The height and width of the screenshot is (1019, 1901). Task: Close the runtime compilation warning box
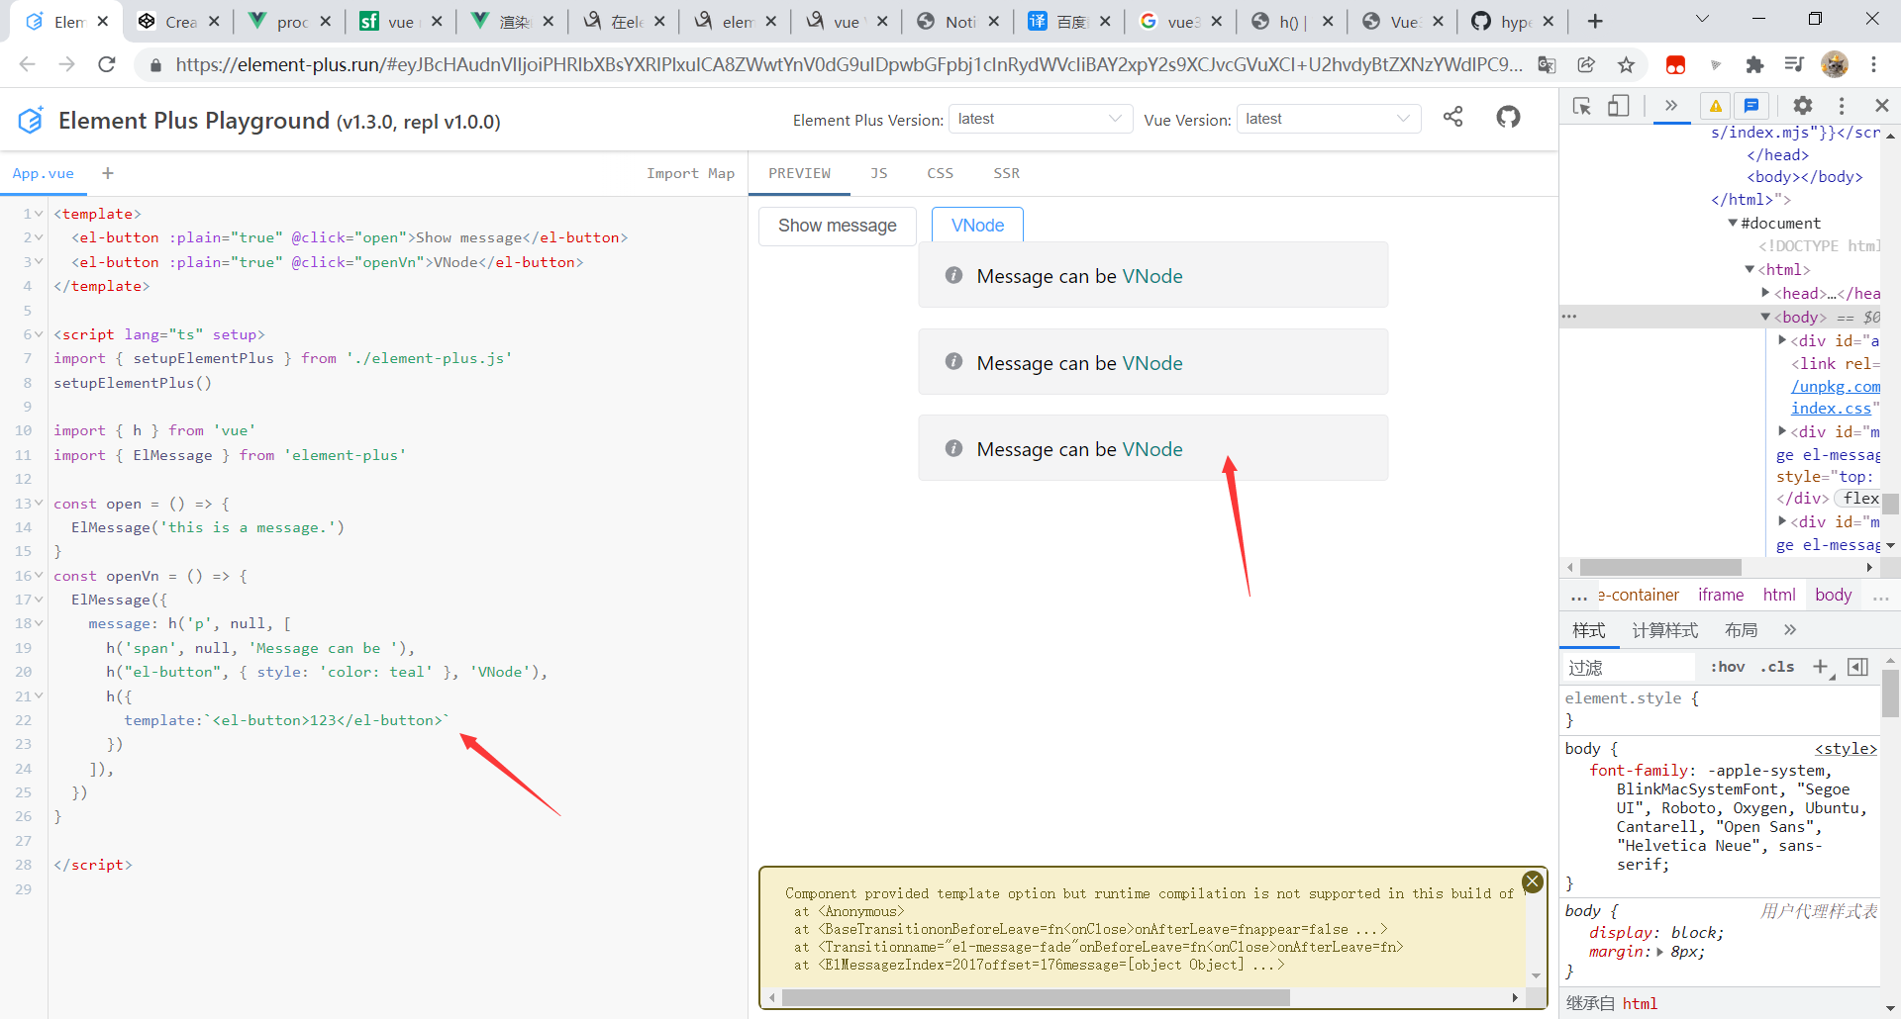click(x=1533, y=881)
